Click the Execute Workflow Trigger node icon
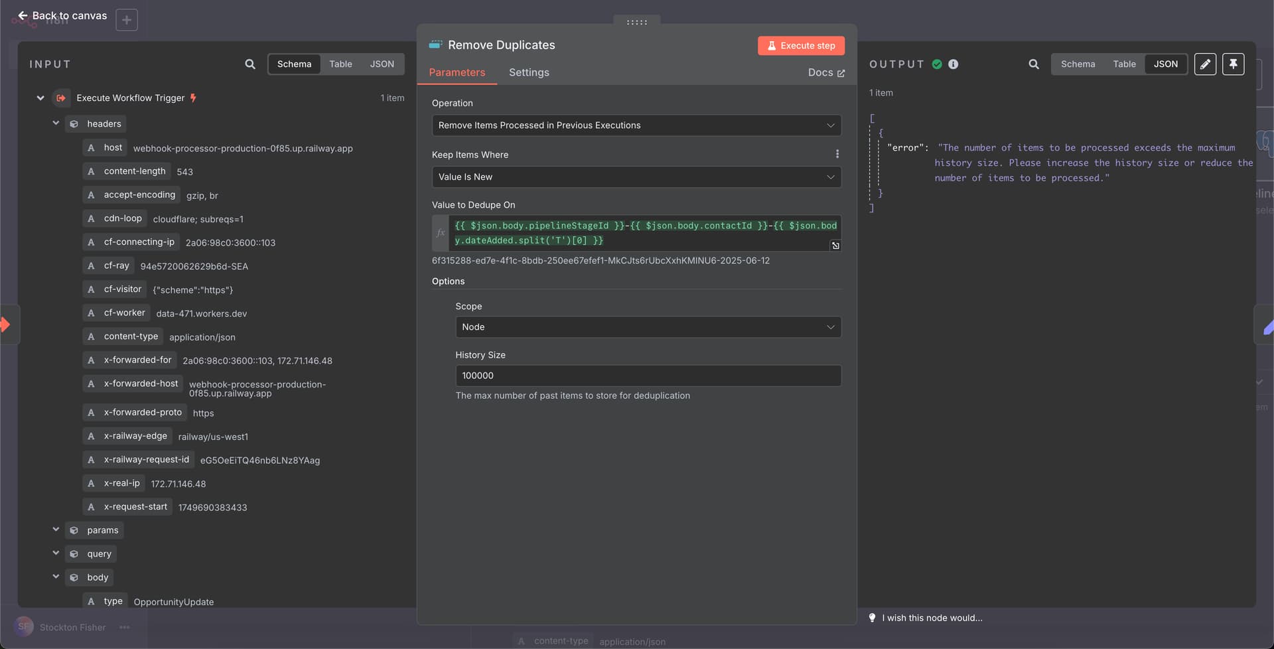Image resolution: width=1274 pixels, height=649 pixels. (61, 98)
